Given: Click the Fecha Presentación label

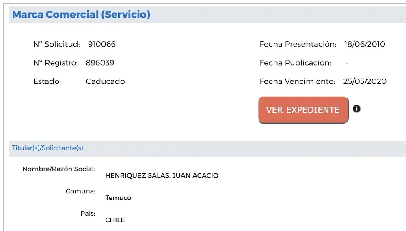Looking at the screenshot, I should pos(298,44).
